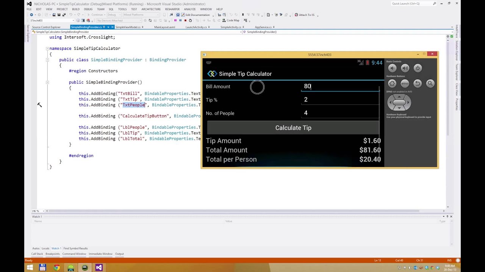The image size is (485, 272).
Task: Switch to the Source Control Explorer tab
Action: tap(46, 27)
